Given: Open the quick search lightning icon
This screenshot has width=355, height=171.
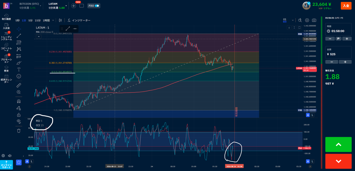Looking at the screenshot, I should [300, 20].
